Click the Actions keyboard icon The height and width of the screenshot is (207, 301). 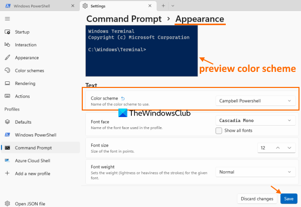click(x=8, y=96)
